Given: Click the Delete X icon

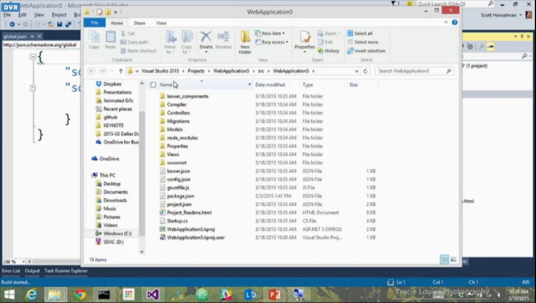Looking at the screenshot, I should [206, 37].
